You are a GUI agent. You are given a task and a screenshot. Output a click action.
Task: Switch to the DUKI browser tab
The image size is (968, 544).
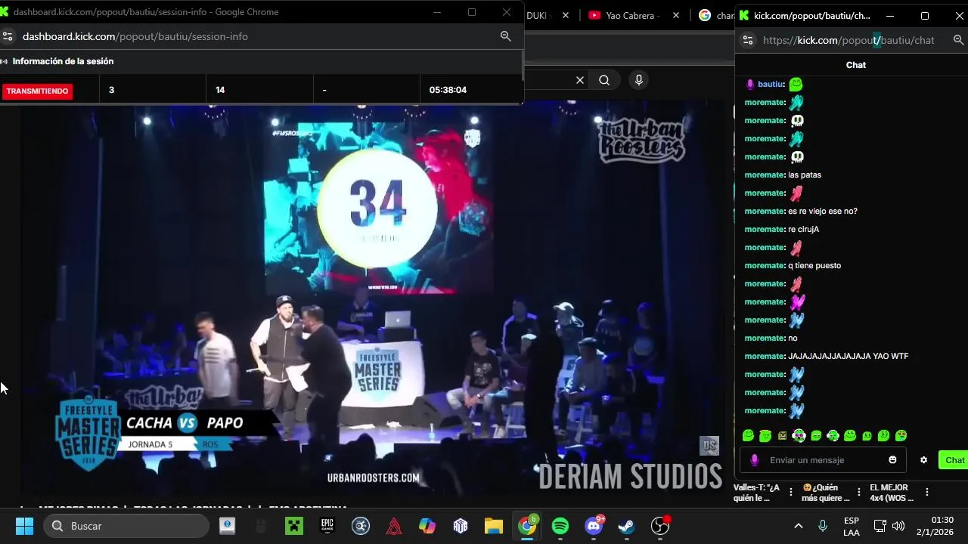pyautogui.click(x=536, y=15)
